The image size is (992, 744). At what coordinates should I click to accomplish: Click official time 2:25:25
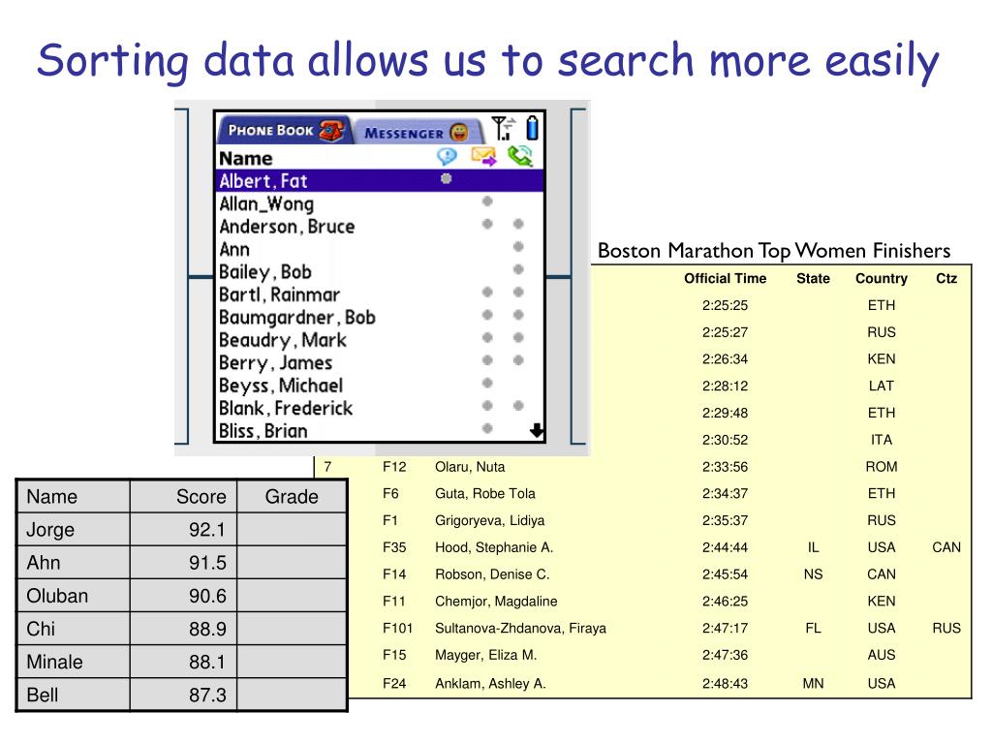[x=725, y=305]
